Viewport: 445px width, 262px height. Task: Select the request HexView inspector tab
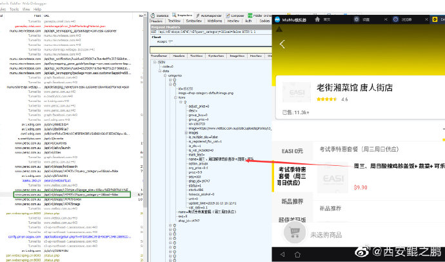pyautogui.click(x=233, y=21)
